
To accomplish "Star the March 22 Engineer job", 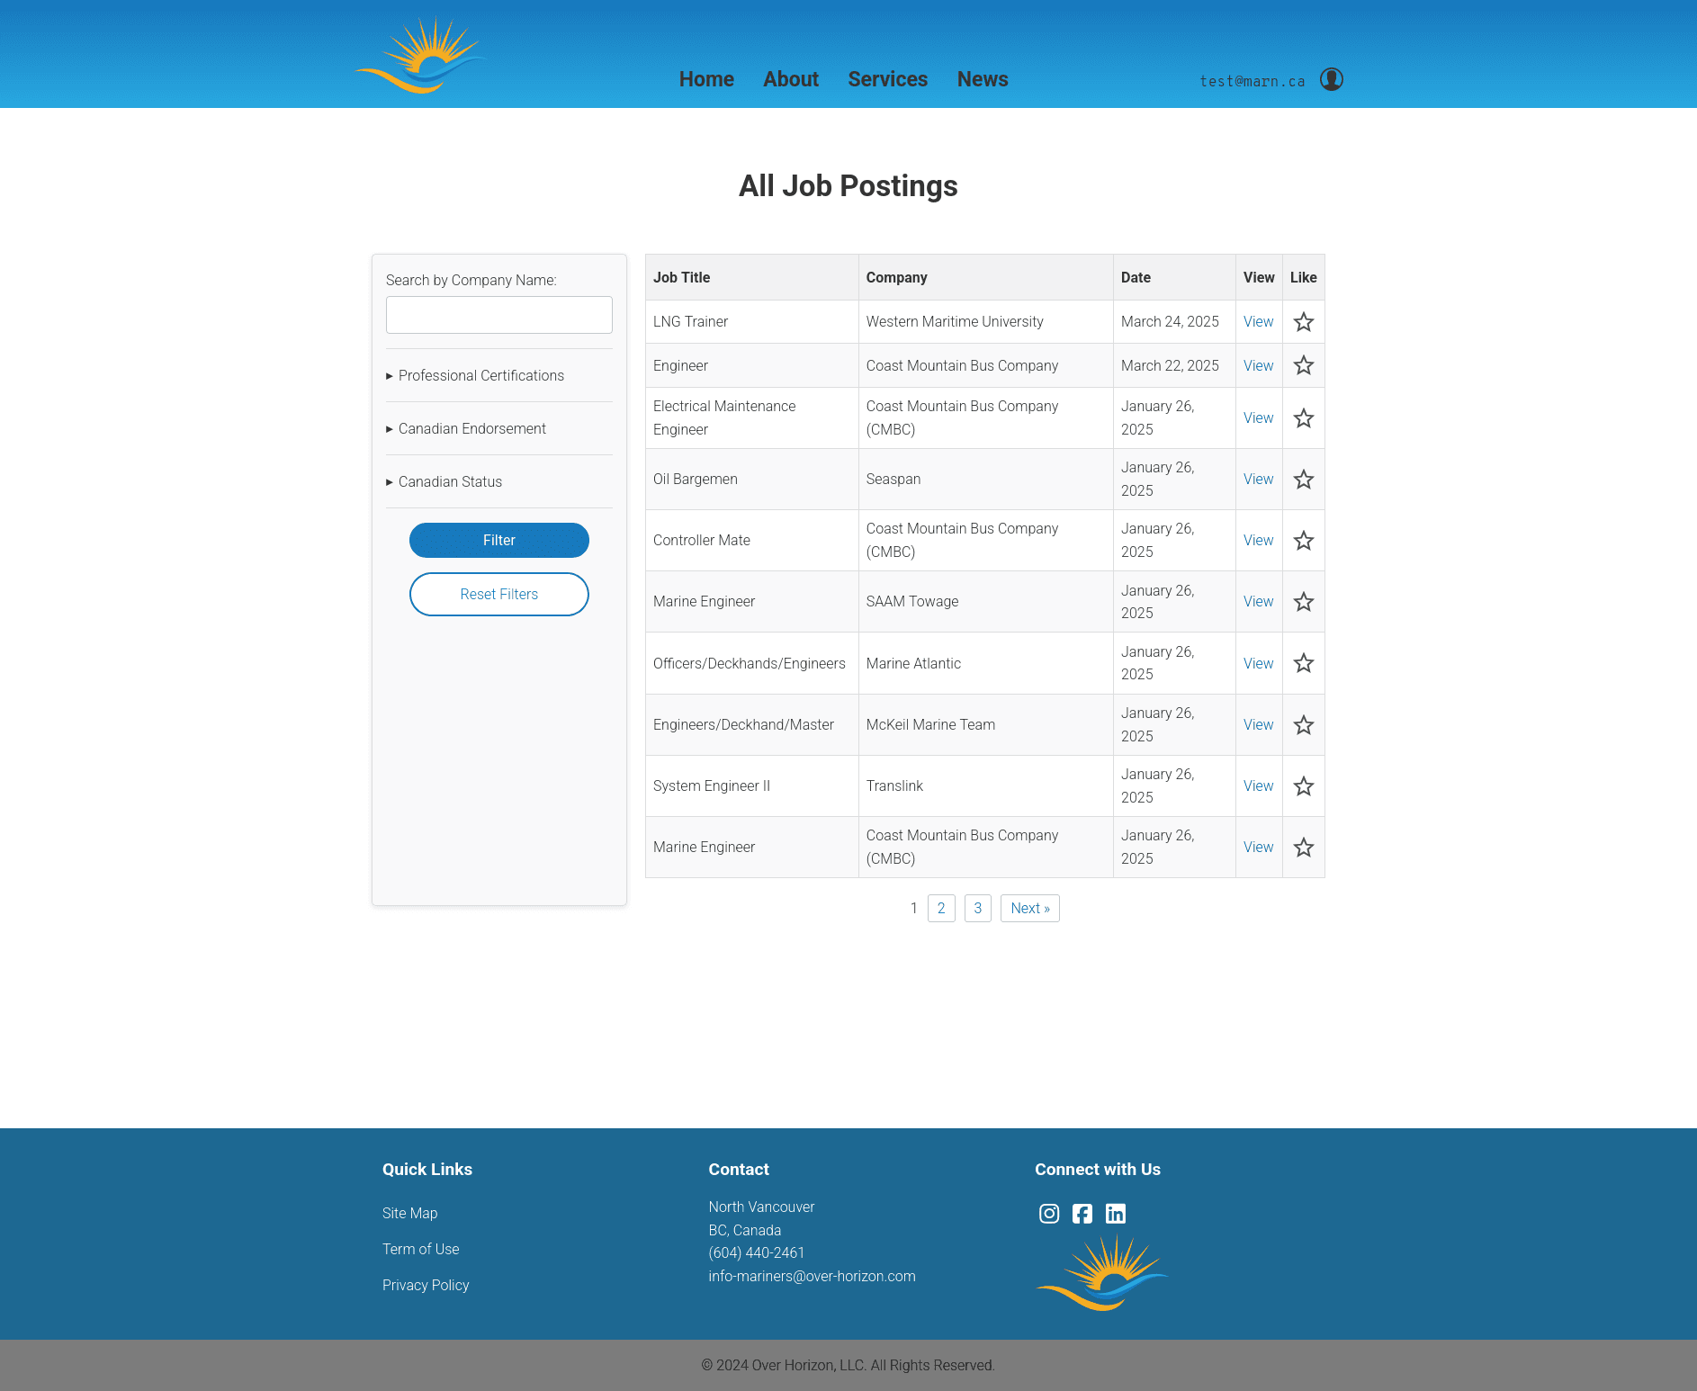I will click(x=1303, y=365).
